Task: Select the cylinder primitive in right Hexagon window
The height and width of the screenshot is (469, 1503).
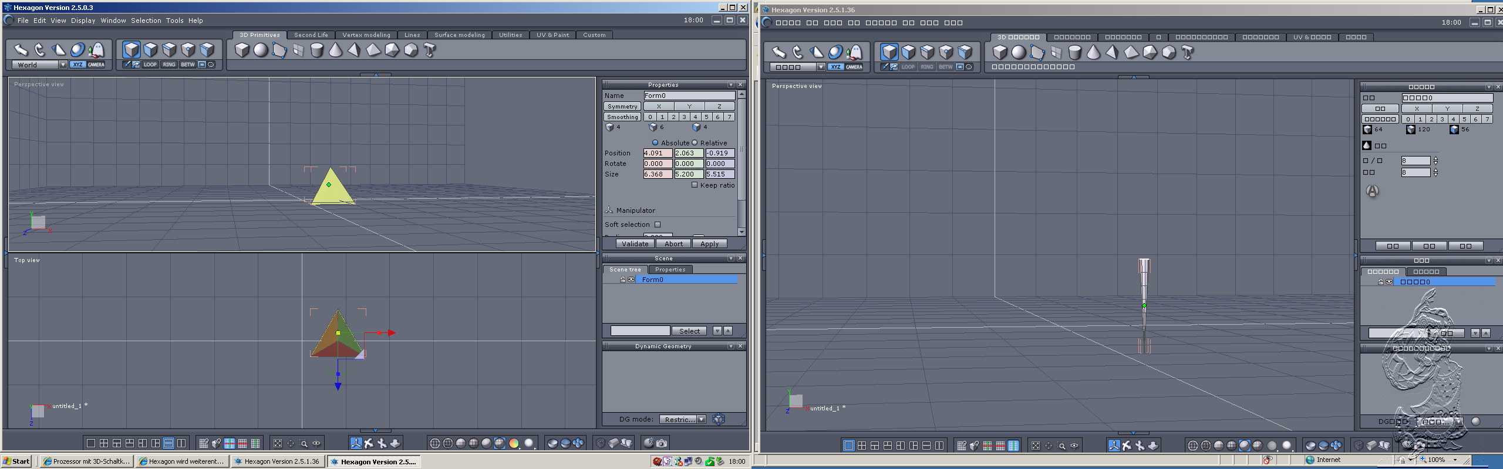Action: pos(1075,53)
